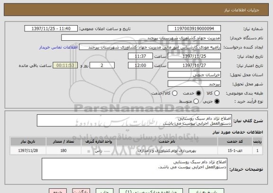
Task: Click the چاپ print button
Action: 104,191
